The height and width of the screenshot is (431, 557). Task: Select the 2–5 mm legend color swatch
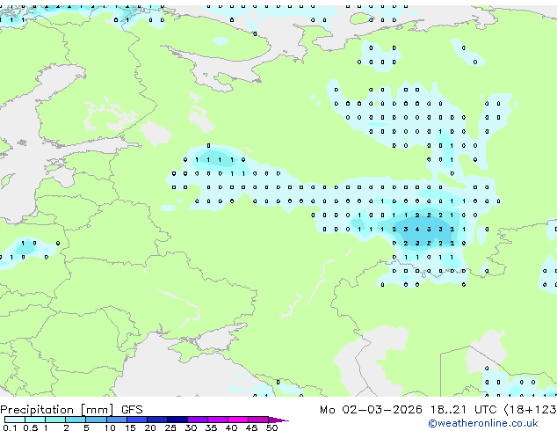click(76, 420)
